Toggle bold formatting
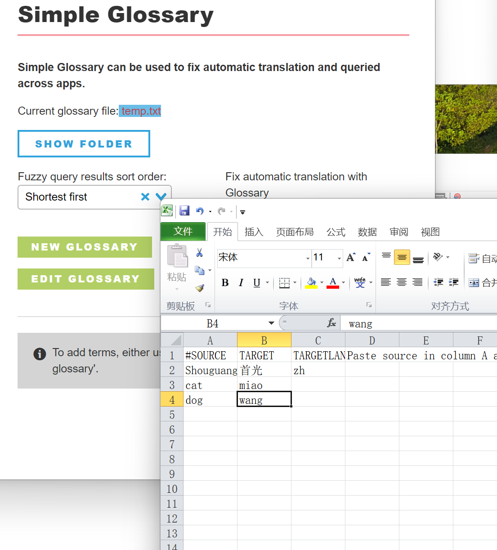The height and width of the screenshot is (550, 497). 225,282
